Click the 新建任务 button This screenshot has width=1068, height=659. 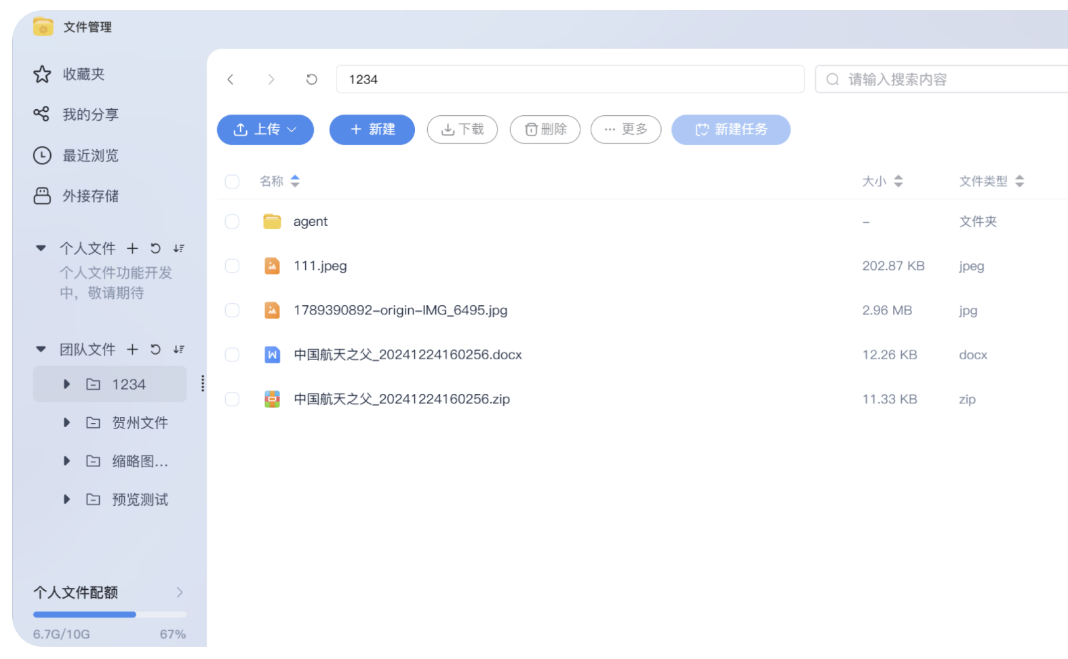tap(731, 129)
